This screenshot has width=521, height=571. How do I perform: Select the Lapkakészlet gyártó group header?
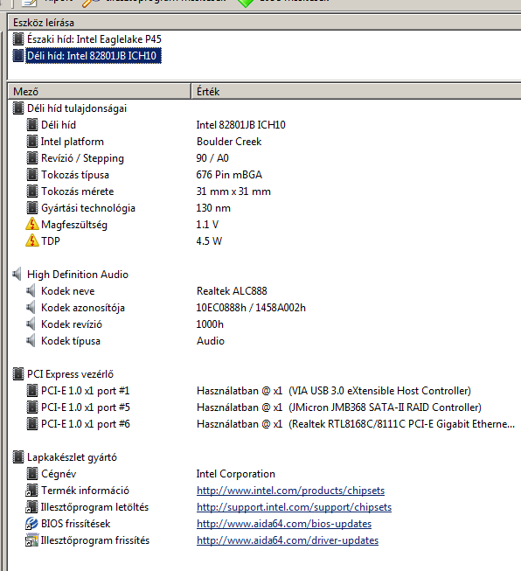72,457
